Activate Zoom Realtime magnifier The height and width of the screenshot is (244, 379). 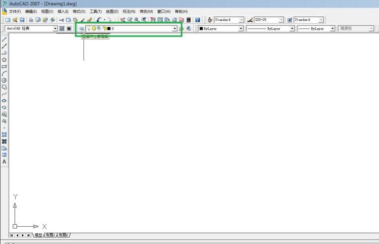coord(130,20)
